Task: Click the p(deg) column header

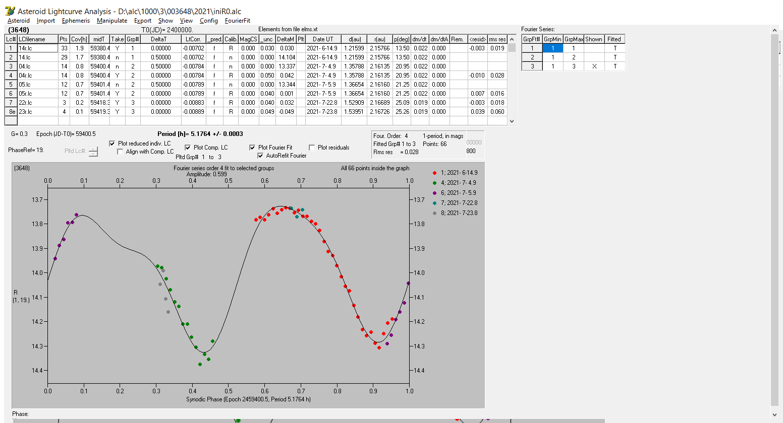Action: [402, 39]
